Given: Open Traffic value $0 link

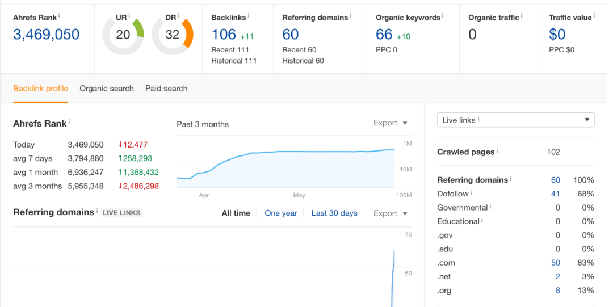Looking at the screenshot, I should tap(557, 35).
